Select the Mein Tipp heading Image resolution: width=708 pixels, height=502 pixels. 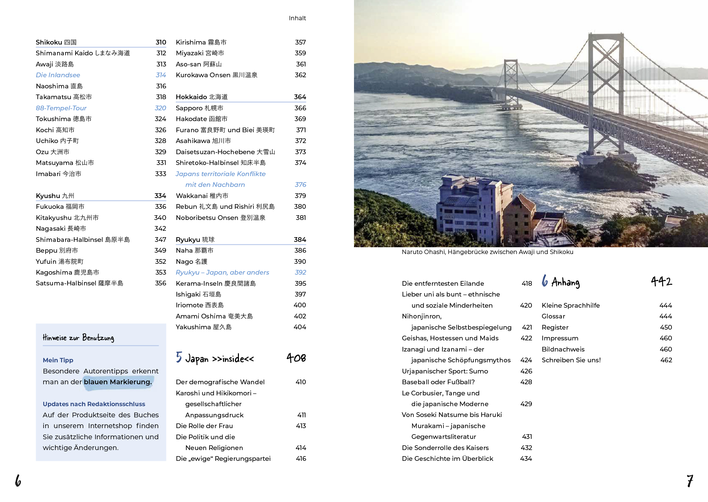[x=58, y=360]
